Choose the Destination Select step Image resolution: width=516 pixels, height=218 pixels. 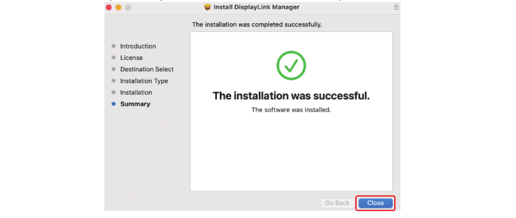point(147,69)
